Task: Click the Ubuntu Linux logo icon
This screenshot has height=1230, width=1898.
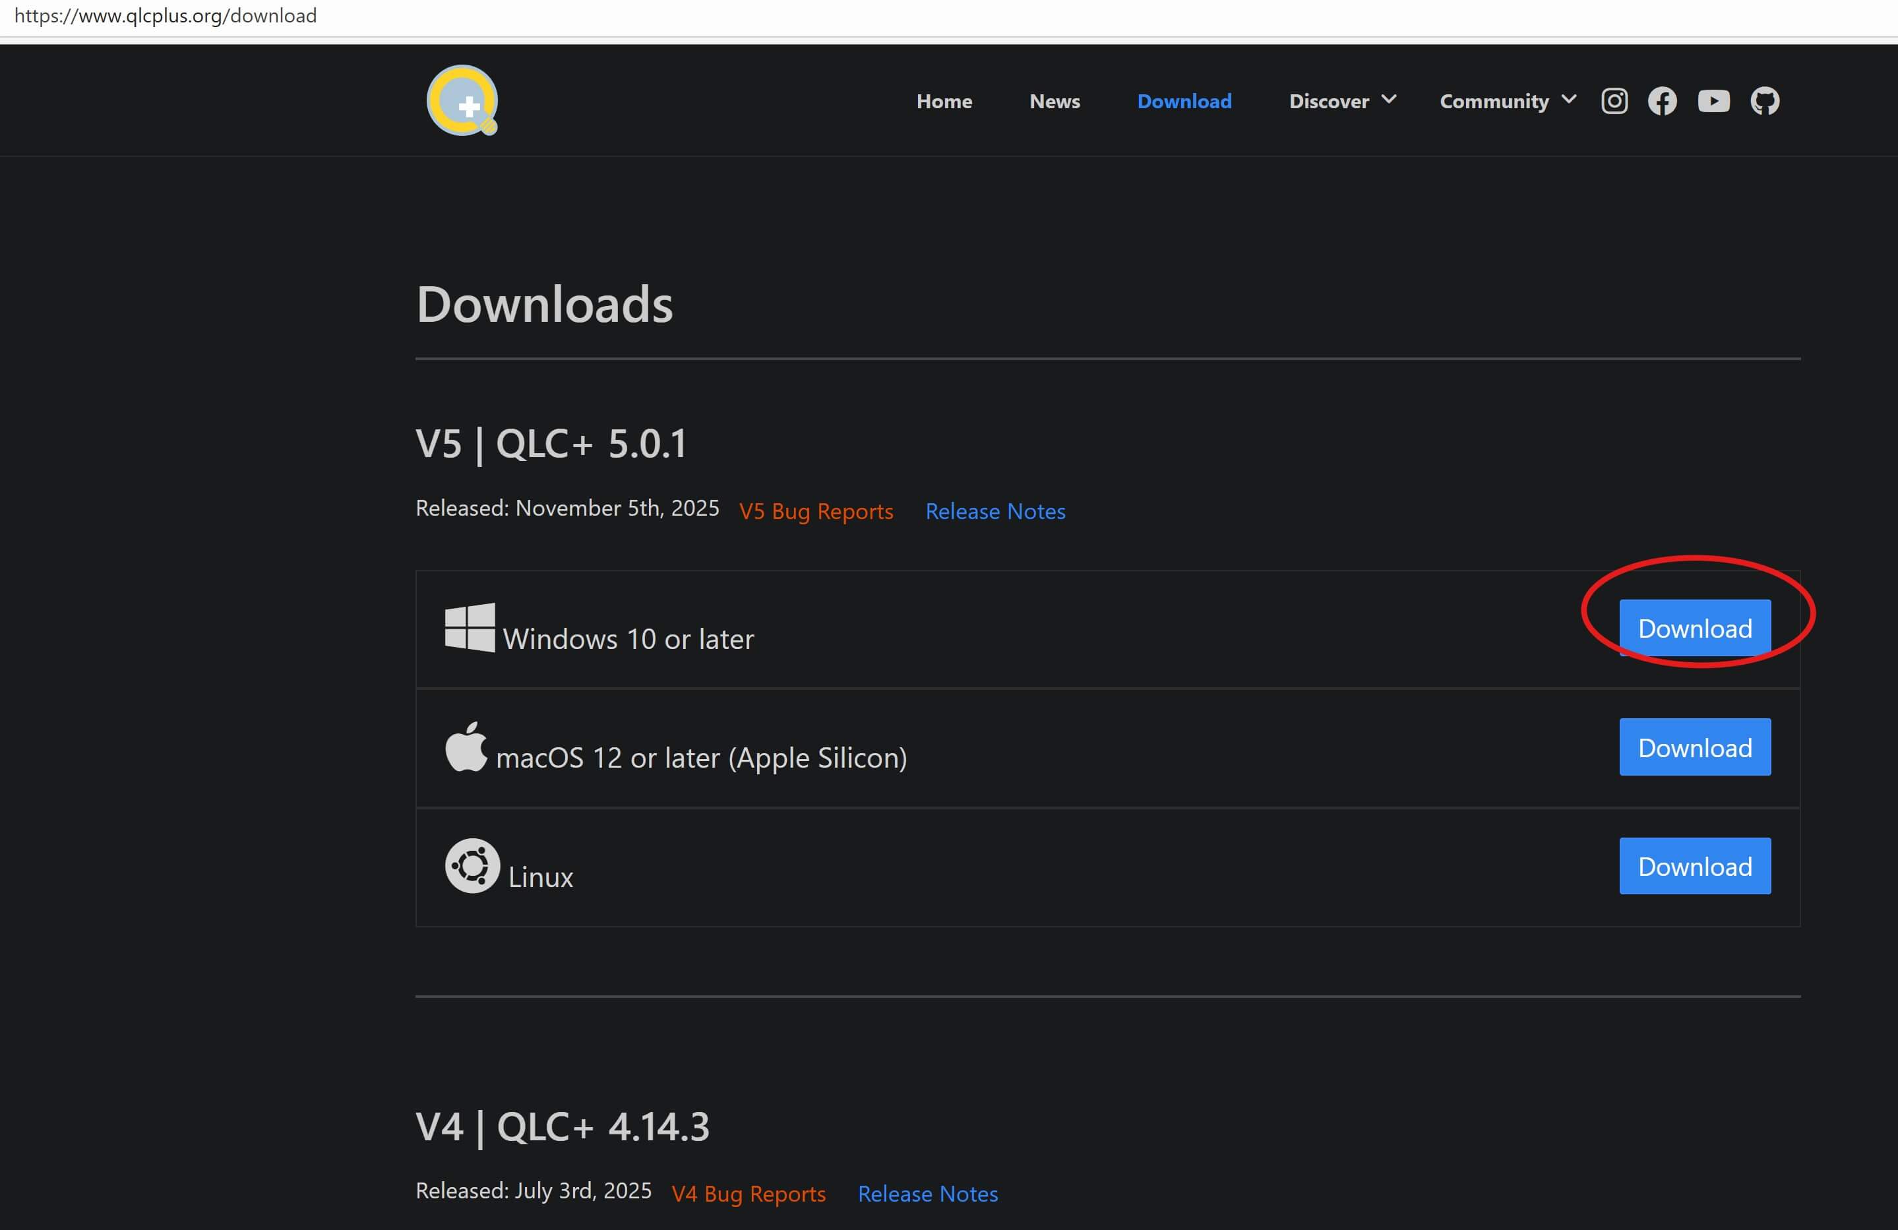Action: point(472,865)
